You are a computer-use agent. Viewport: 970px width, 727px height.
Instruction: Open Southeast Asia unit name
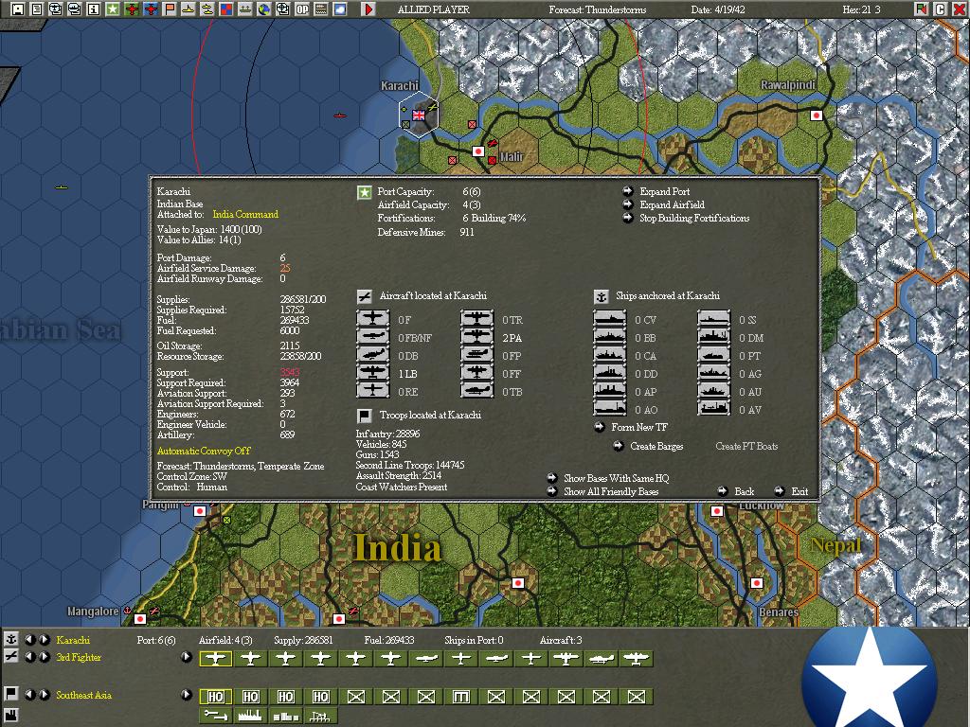click(83, 694)
